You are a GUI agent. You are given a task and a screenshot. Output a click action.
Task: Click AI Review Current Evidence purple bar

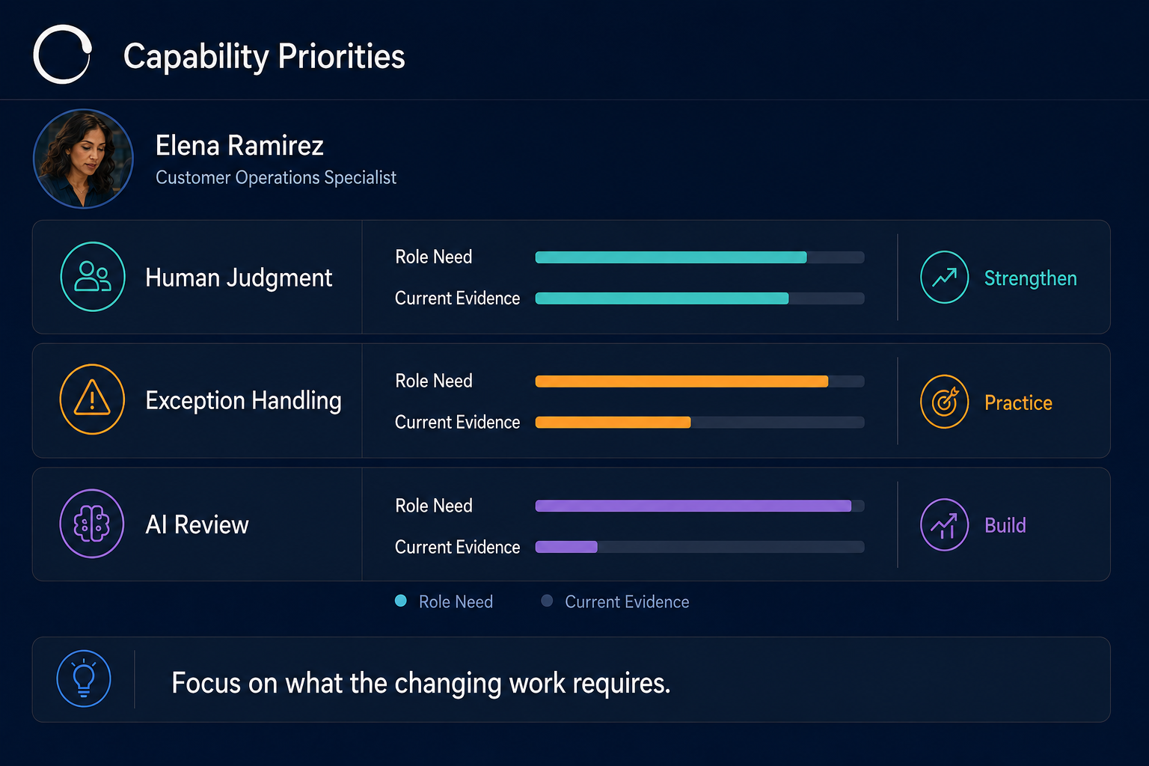pos(566,547)
